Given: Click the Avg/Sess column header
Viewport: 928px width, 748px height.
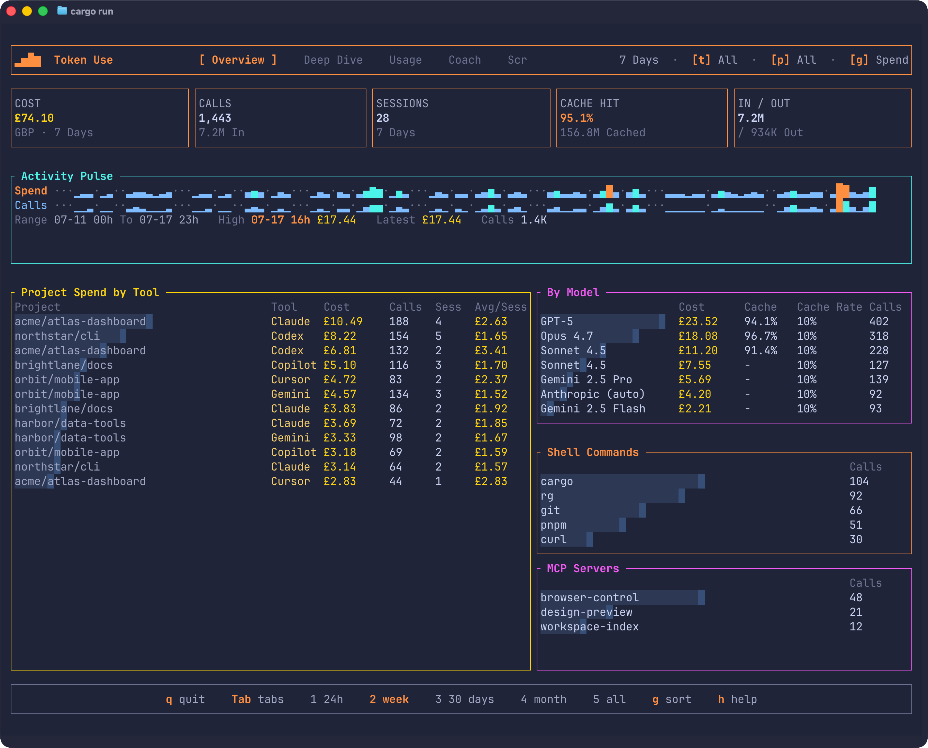Looking at the screenshot, I should point(501,307).
